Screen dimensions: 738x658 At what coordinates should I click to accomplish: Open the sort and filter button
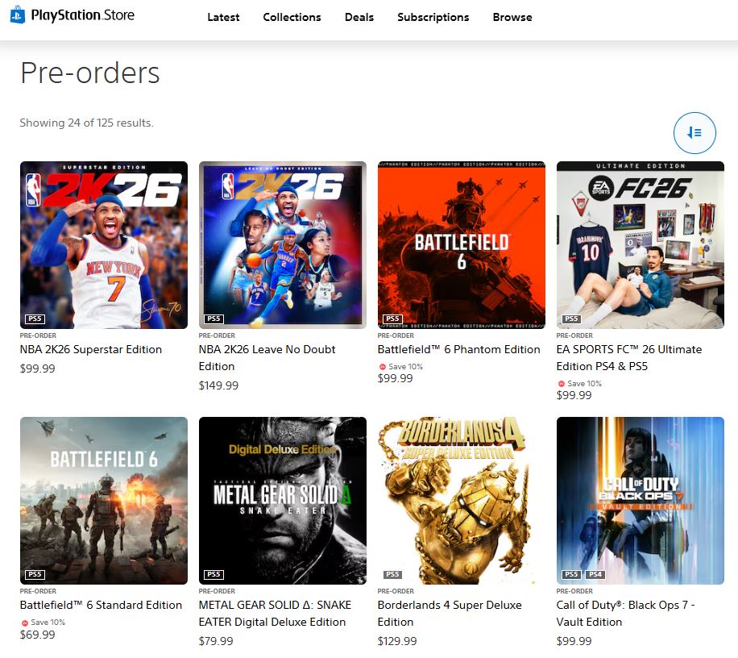tap(694, 133)
